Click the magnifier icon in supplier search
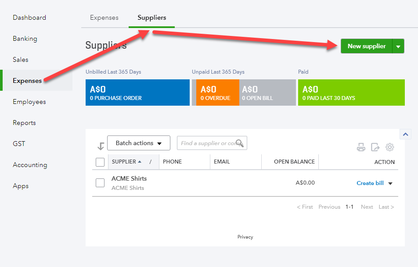The width and height of the screenshot is (418, 267). tap(239, 143)
